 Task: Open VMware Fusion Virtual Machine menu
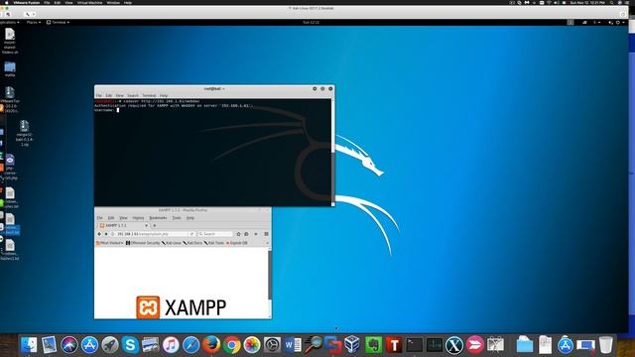click(x=90, y=2)
